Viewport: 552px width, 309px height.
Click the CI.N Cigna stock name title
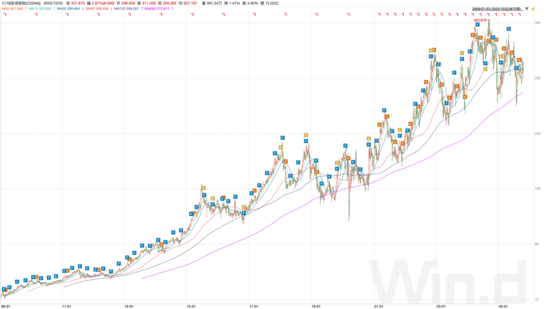coord(20,3)
